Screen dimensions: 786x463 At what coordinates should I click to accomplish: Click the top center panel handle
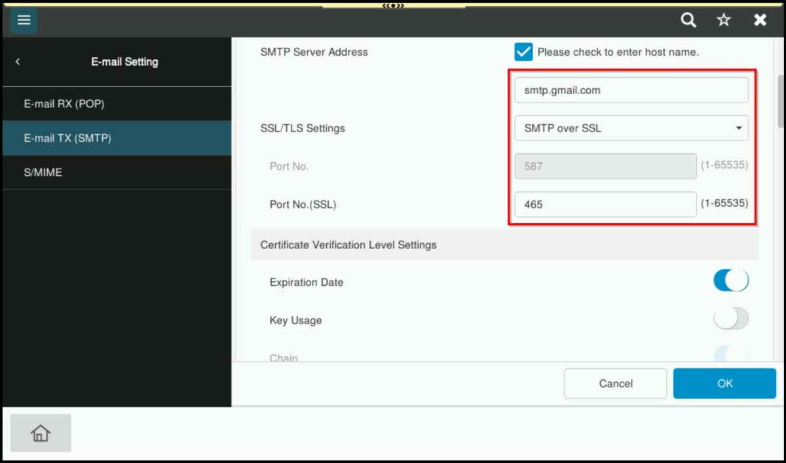pos(393,5)
